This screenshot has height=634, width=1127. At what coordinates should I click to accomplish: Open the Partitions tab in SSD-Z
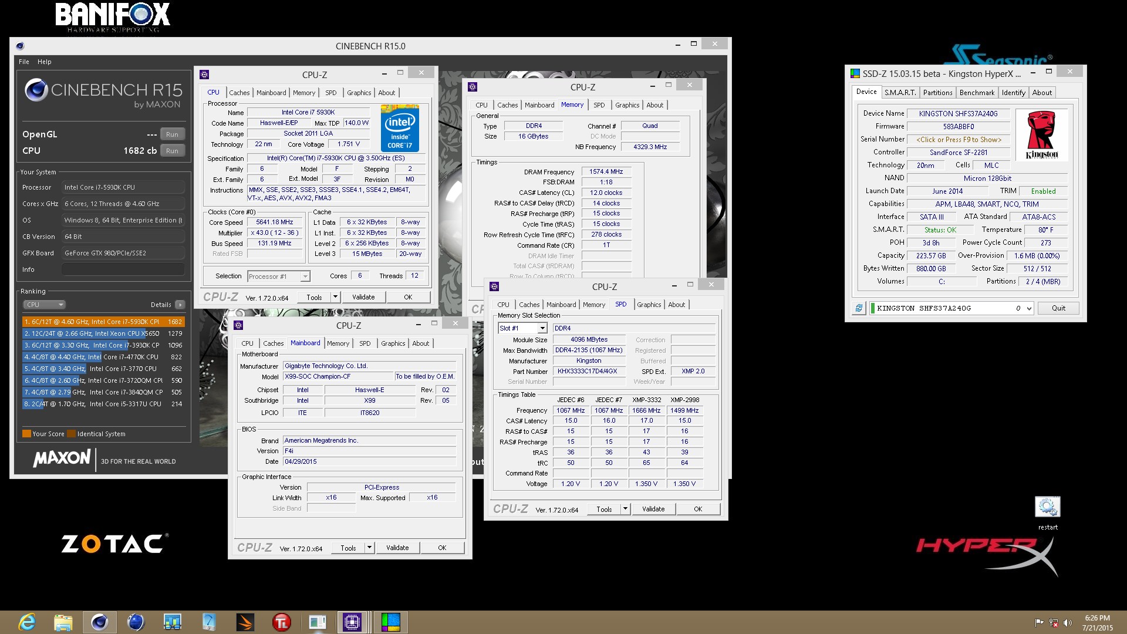click(x=937, y=93)
